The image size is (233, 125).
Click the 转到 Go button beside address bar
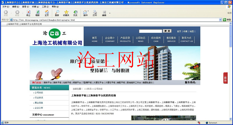[x=227, y=20]
